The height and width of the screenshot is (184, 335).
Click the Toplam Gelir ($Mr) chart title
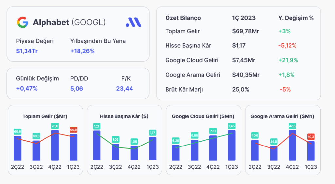point(45,116)
